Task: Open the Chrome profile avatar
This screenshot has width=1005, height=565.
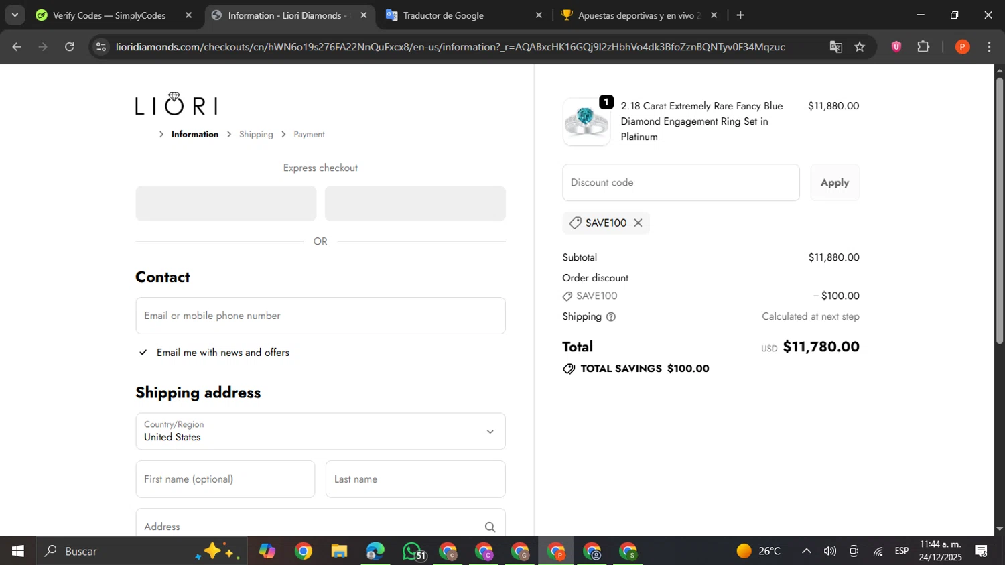Action: coord(962,46)
